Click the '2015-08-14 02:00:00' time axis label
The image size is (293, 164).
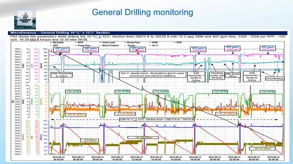pyautogui.click(x=273, y=158)
